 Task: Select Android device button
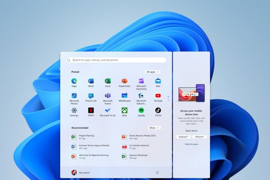click(183, 137)
